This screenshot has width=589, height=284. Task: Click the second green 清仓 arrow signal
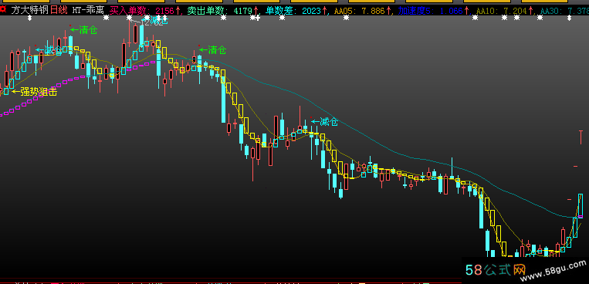[212, 49]
